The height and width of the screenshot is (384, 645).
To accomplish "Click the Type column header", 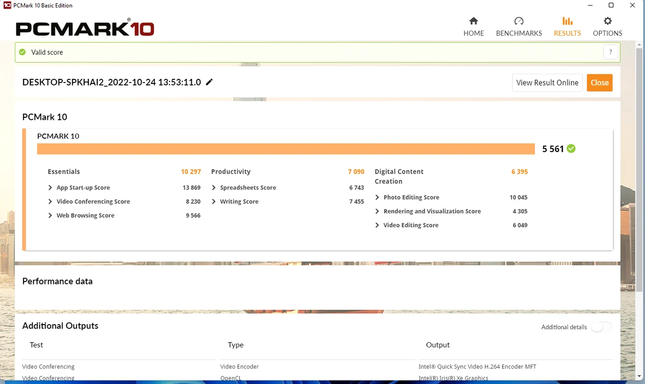I will [x=236, y=345].
